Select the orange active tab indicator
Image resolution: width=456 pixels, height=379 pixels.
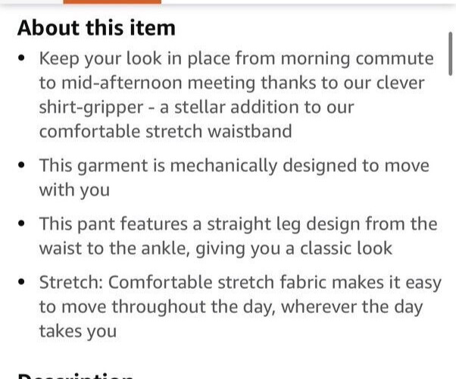112,2
